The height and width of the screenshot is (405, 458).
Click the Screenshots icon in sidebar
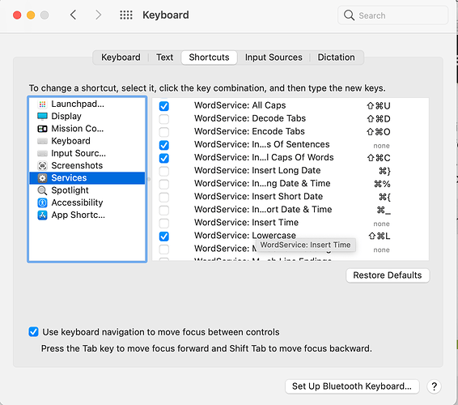click(42, 166)
